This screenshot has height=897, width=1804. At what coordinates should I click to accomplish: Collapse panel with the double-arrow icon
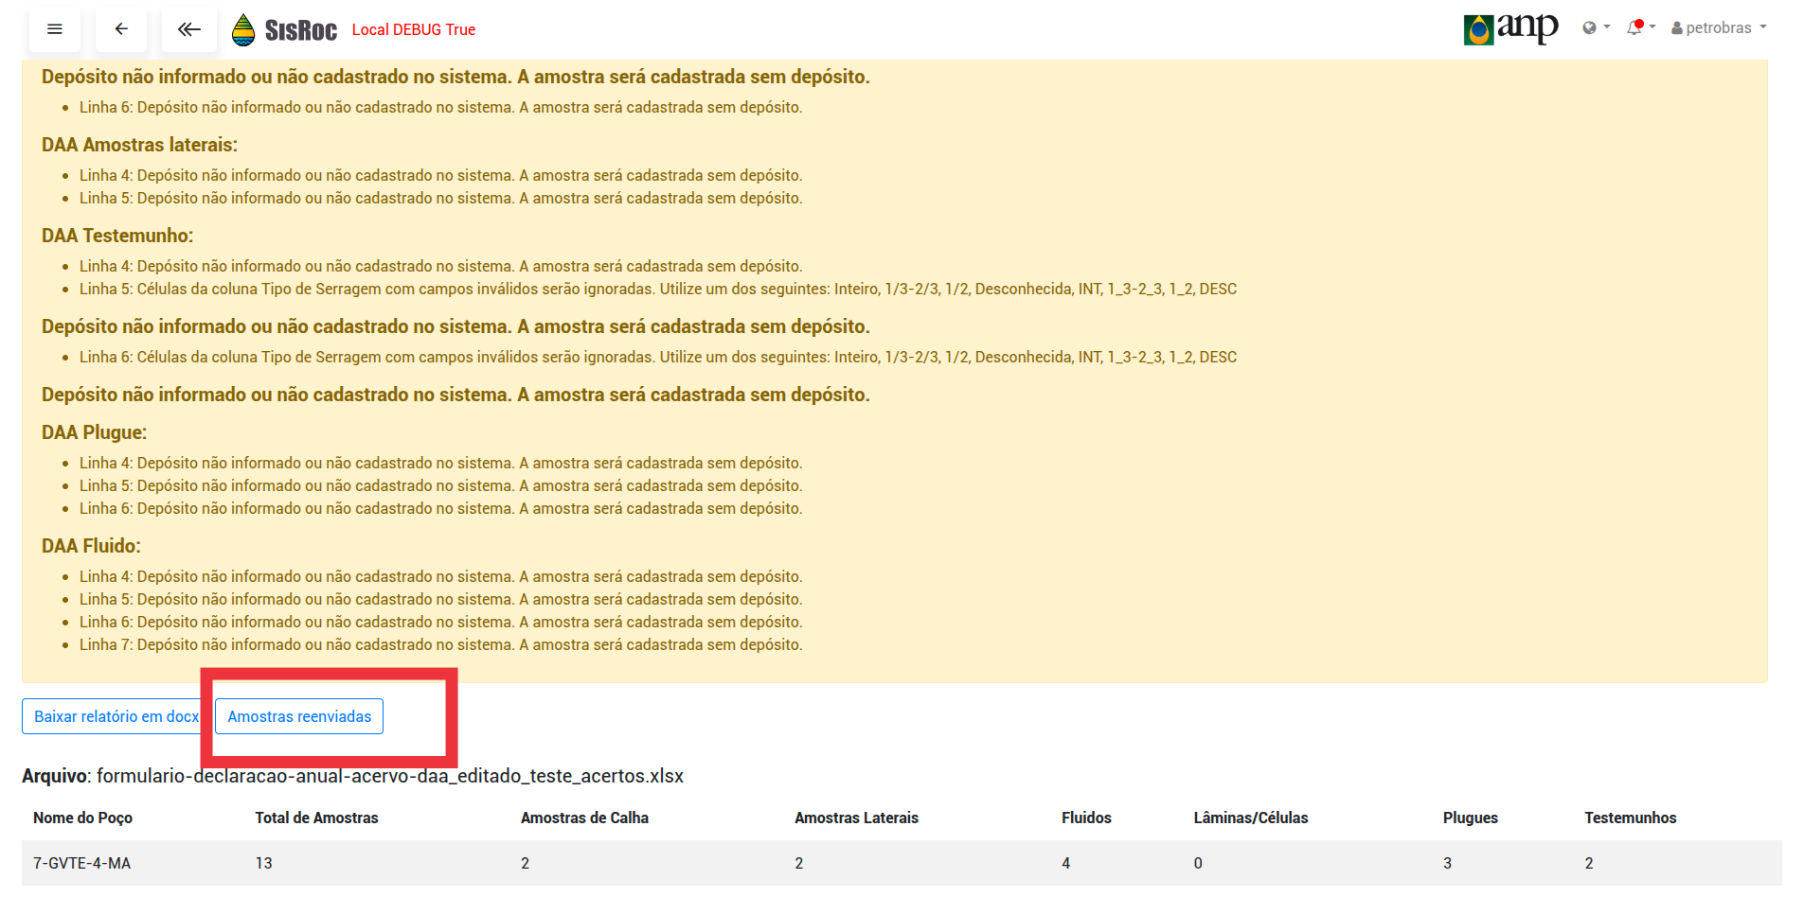pyautogui.click(x=188, y=29)
